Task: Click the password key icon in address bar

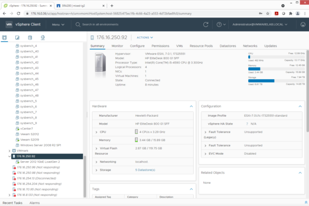Action: point(260,13)
